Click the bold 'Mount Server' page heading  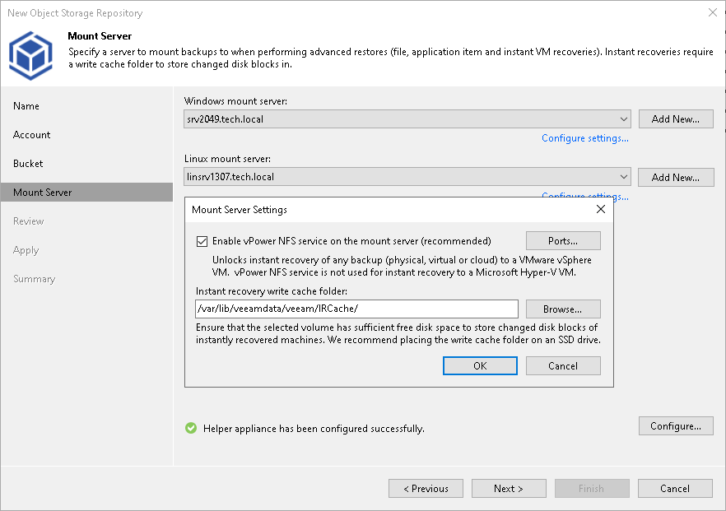pos(100,36)
